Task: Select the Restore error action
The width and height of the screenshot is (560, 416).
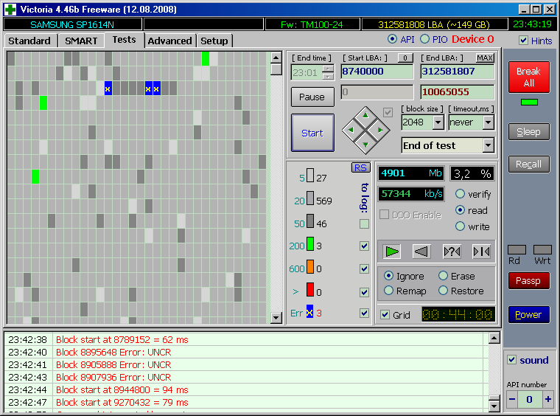Action: click(x=444, y=291)
